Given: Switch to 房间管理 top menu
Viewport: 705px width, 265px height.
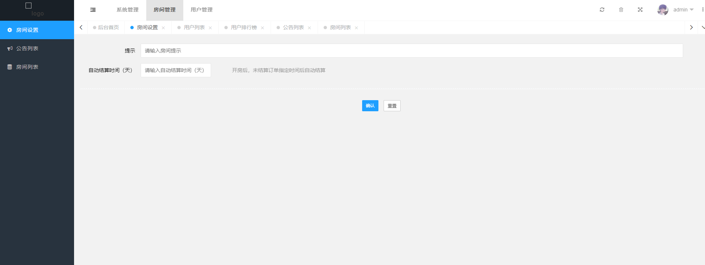Looking at the screenshot, I should coord(164,10).
